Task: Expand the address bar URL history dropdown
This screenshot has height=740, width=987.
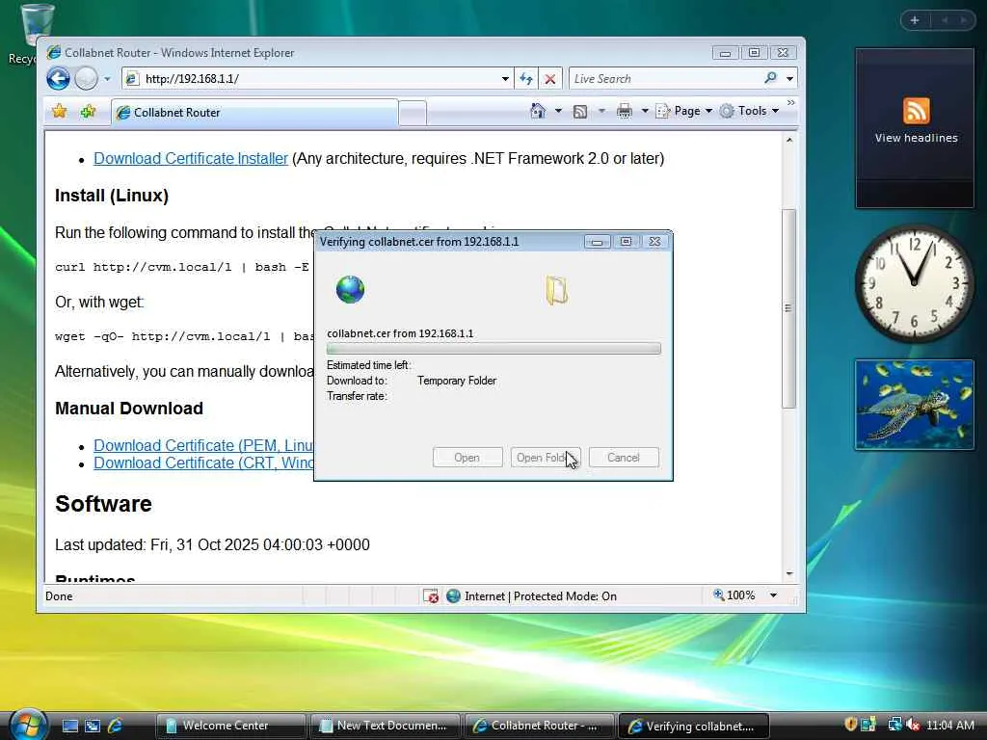Action: pyautogui.click(x=505, y=79)
